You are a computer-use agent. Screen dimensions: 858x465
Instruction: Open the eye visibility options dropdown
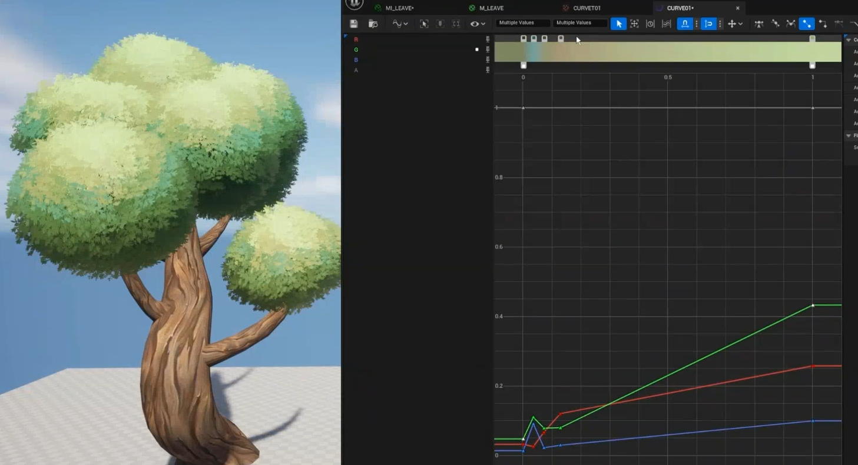tap(477, 24)
